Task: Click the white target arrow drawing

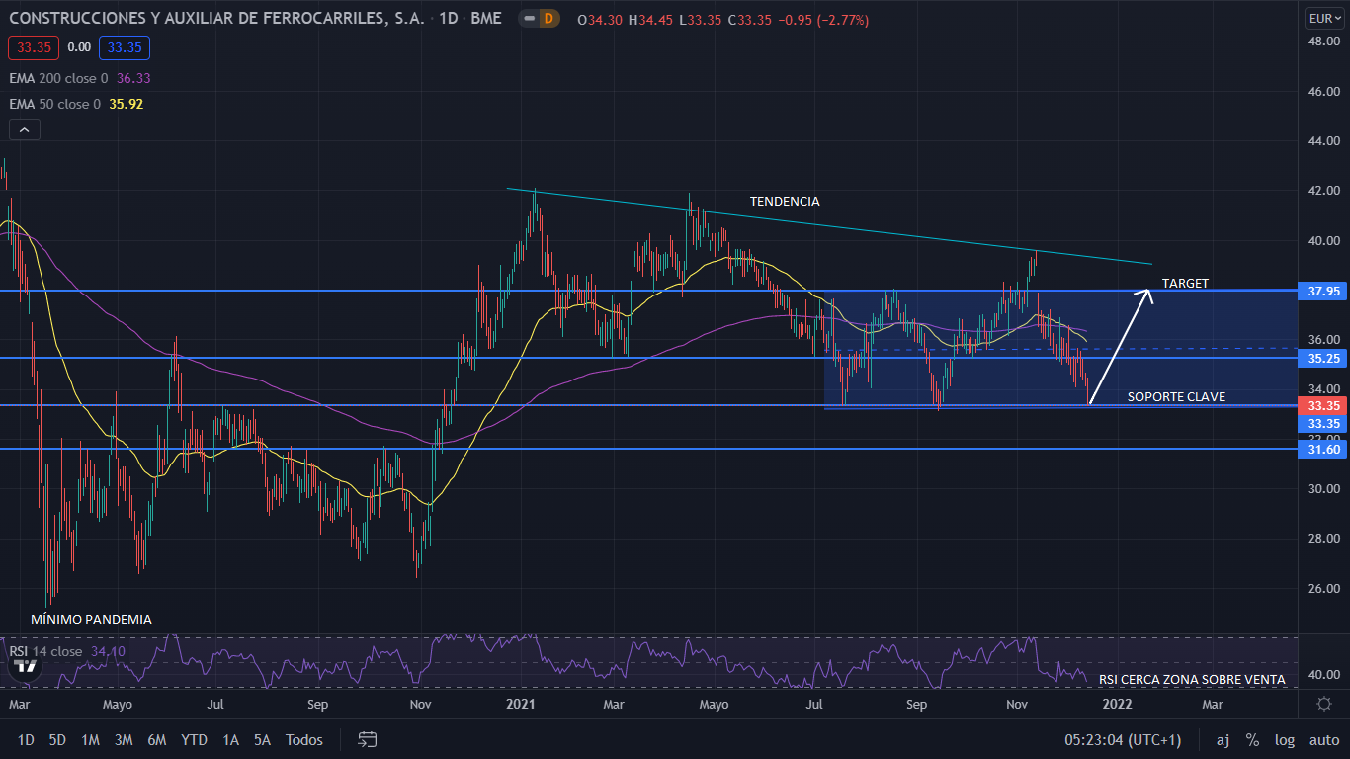Action: pyautogui.click(x=1119, y=346)
